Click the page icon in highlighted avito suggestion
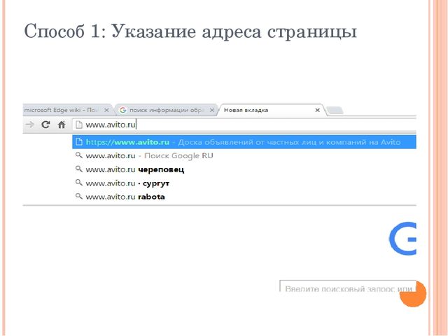This screenshot has height=336, width=448. tap(79, 142)
